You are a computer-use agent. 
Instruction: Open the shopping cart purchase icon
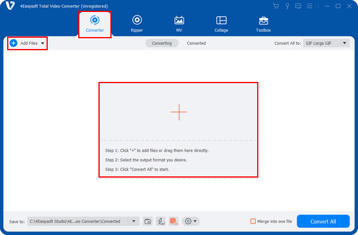pyautogui.click(x=276, y=6)
